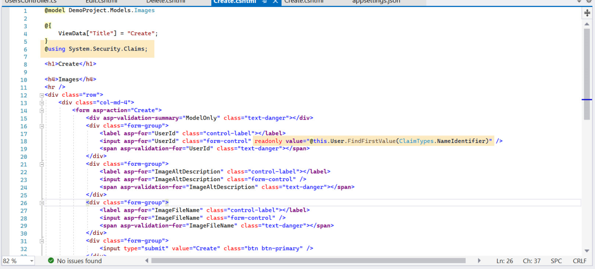Click the horizontal scrollbar thumb

tap(308, 261)
